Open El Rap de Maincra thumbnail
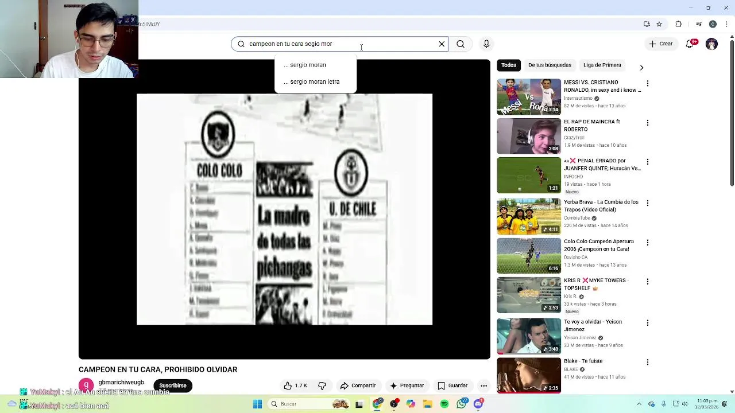This screenshot has width=735, height=413. click(529, 136)
